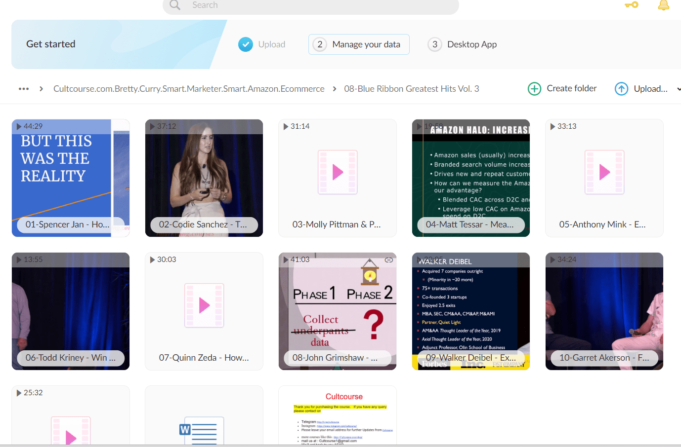Click the Create folder button label
The height and width of the screenshot is (447, 681).
click(571, 88)
